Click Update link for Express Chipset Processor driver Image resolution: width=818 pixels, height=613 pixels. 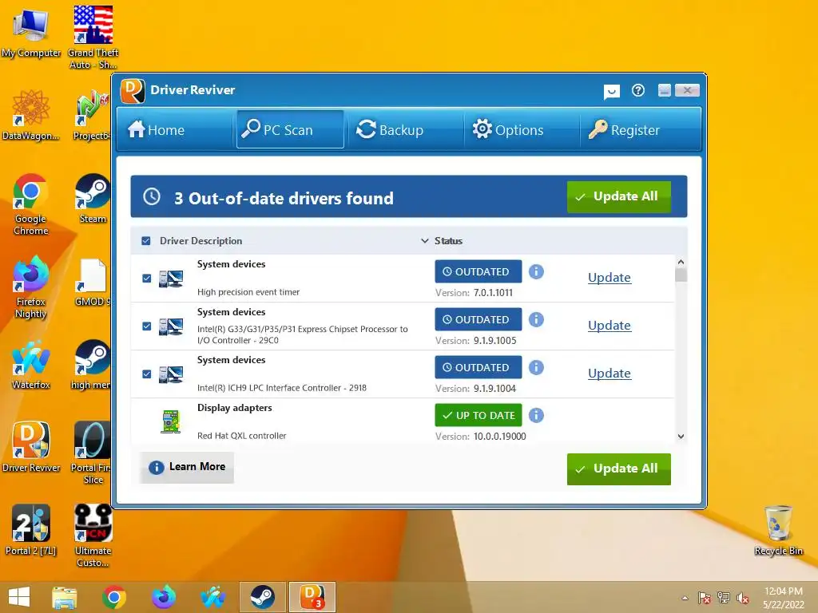click(x=610, y=326)
